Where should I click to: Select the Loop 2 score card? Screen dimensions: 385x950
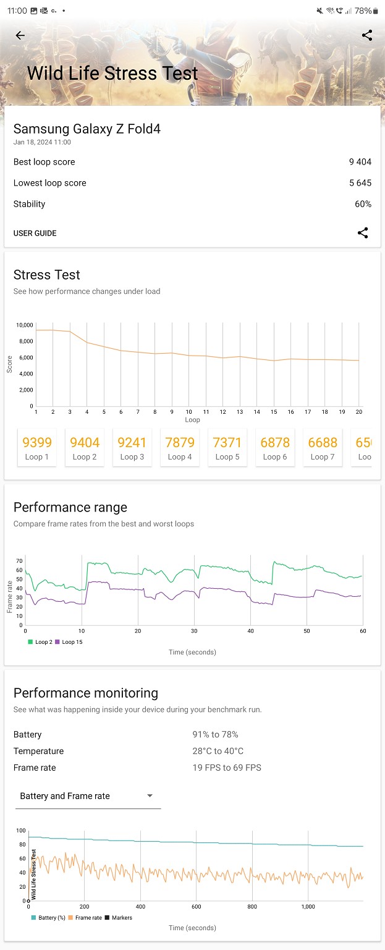pyautogui.click(x=85, y=448)
